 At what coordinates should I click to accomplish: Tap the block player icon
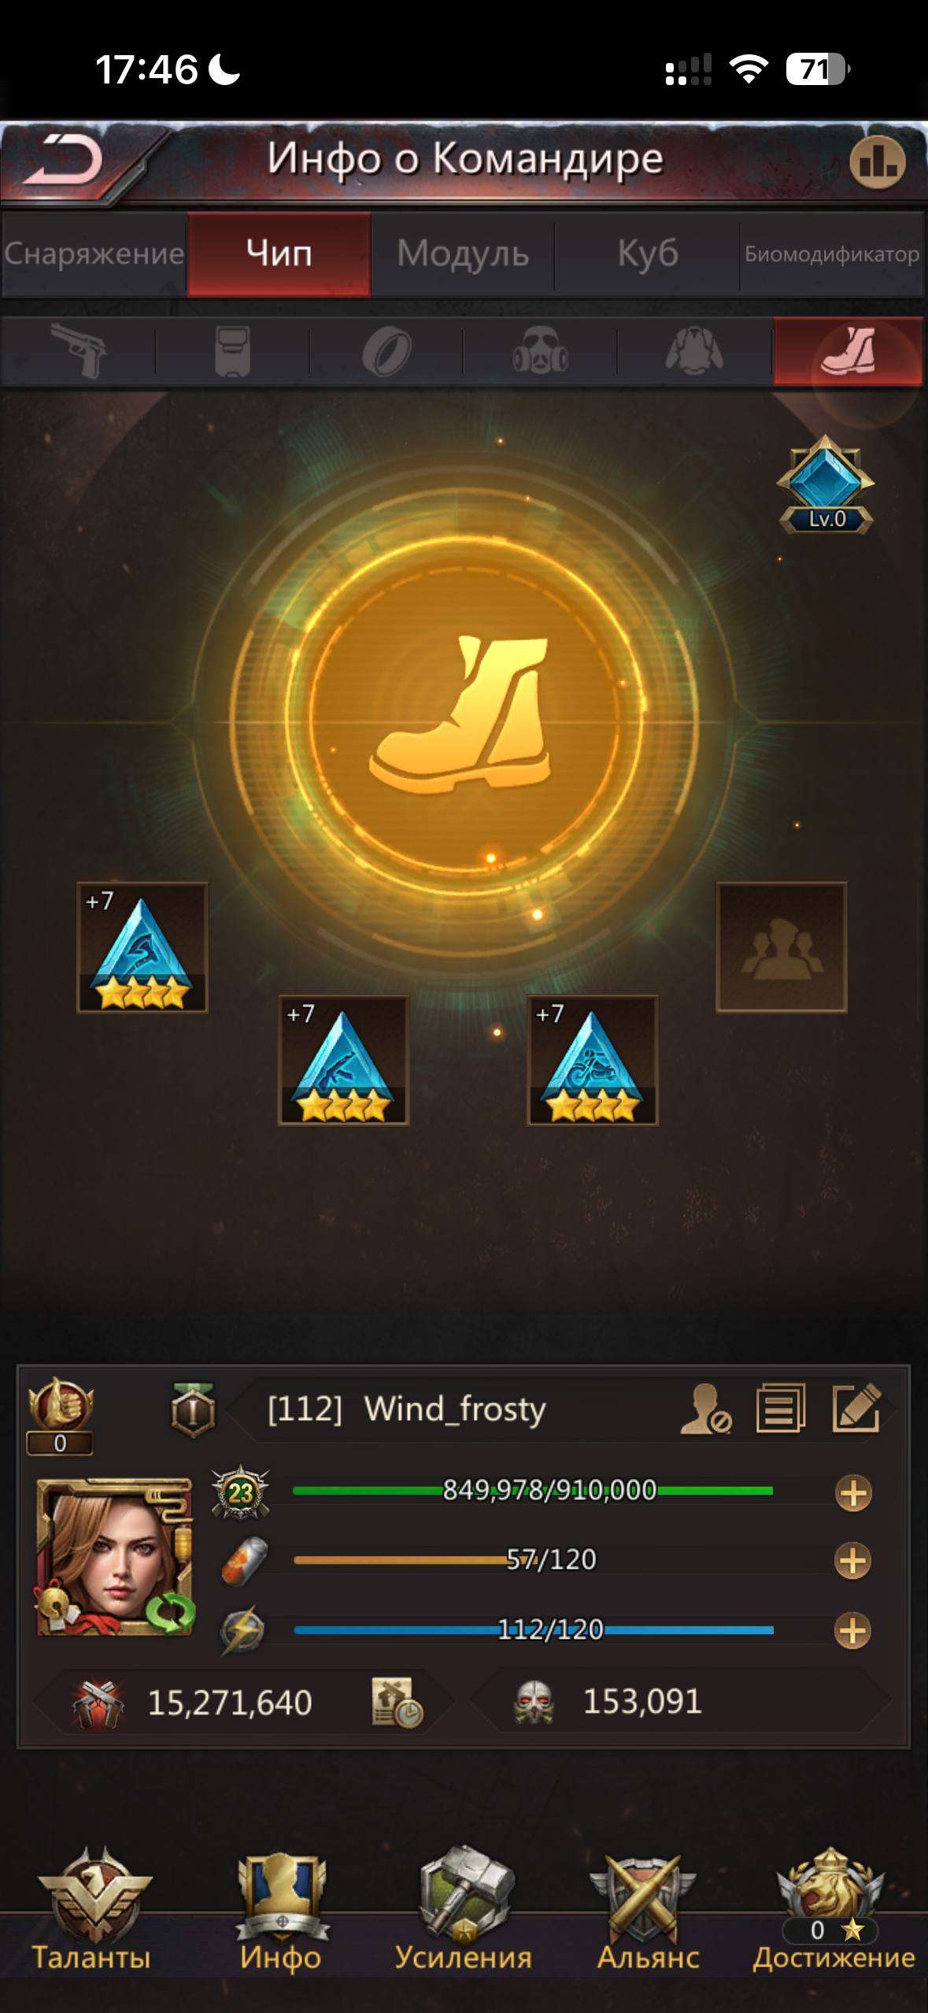point(705,1409)
